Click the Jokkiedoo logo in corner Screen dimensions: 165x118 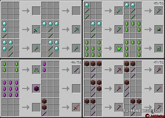(x=155, y=116)
